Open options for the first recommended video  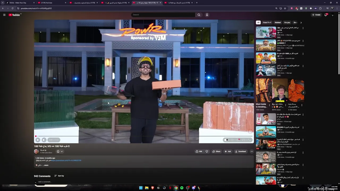point(303,28)
